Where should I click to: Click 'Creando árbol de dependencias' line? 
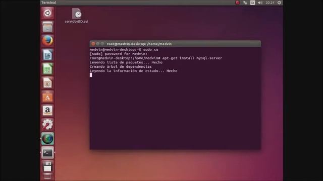[x=121, y=67]
